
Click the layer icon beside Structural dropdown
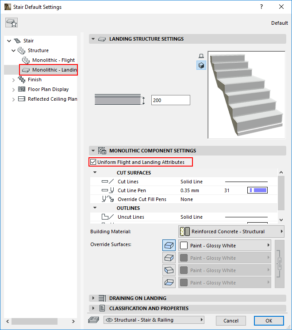pyautogui.click(x=94, y=320)
